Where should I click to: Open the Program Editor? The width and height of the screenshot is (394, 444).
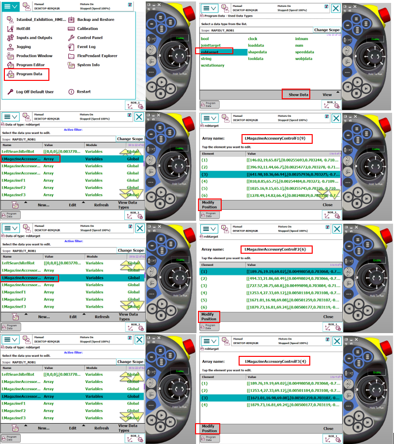pyautogui.click(x=30, y=65)
